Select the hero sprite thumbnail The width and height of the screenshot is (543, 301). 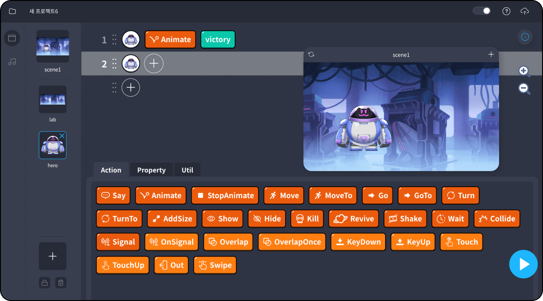point(53,145)
